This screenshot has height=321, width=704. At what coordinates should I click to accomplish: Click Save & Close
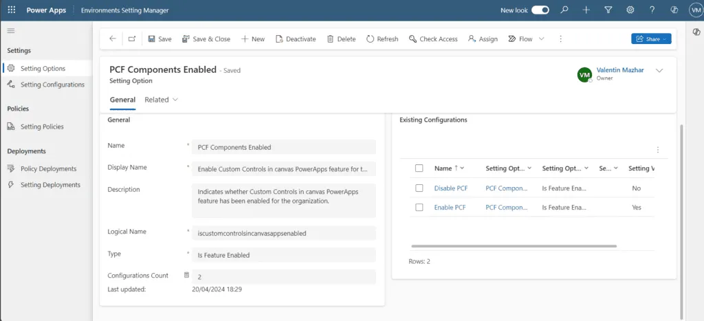(x=206, y=39)
